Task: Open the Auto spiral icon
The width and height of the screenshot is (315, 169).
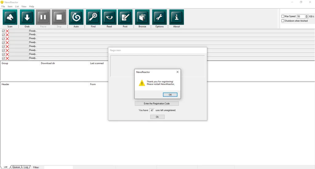Action: [x=76, y=17]
